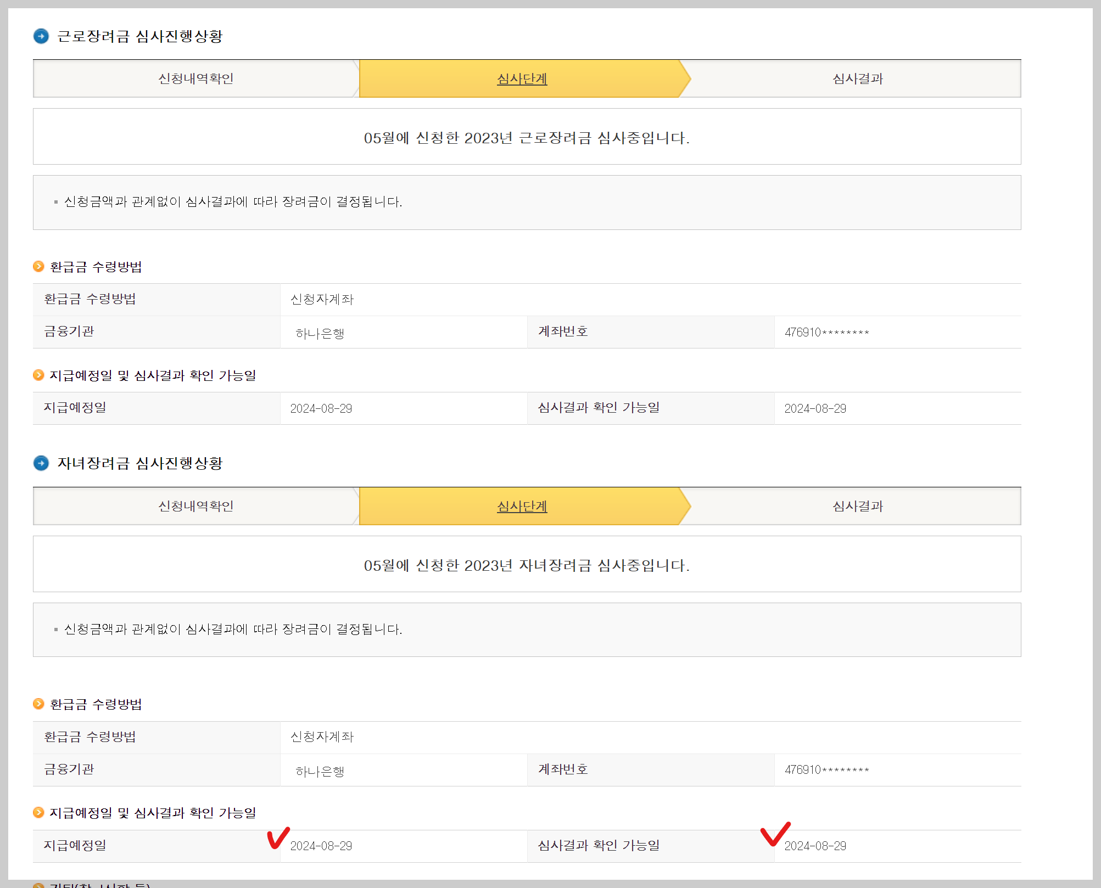Open 심사단계 link in 자녀장려금 progress bar
The image size is (1101, 888).
[522, 506]
